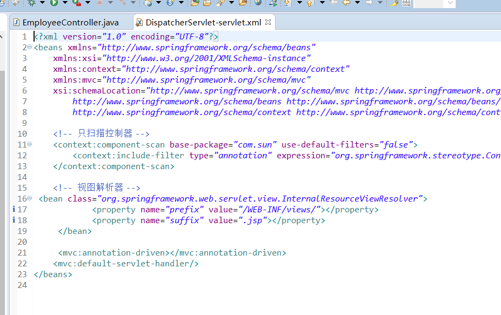The image size is (501, 315).
Task: Close the DispatcherServlet-servlet.xml tab
Action: [268, 22]
